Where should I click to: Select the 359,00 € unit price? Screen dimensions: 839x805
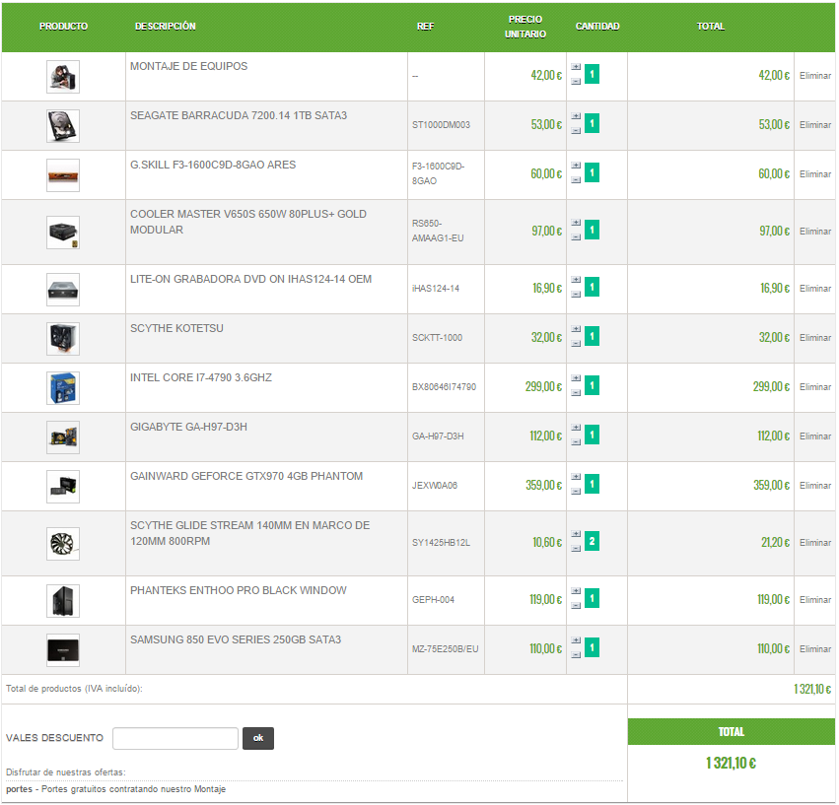(543, 486)
